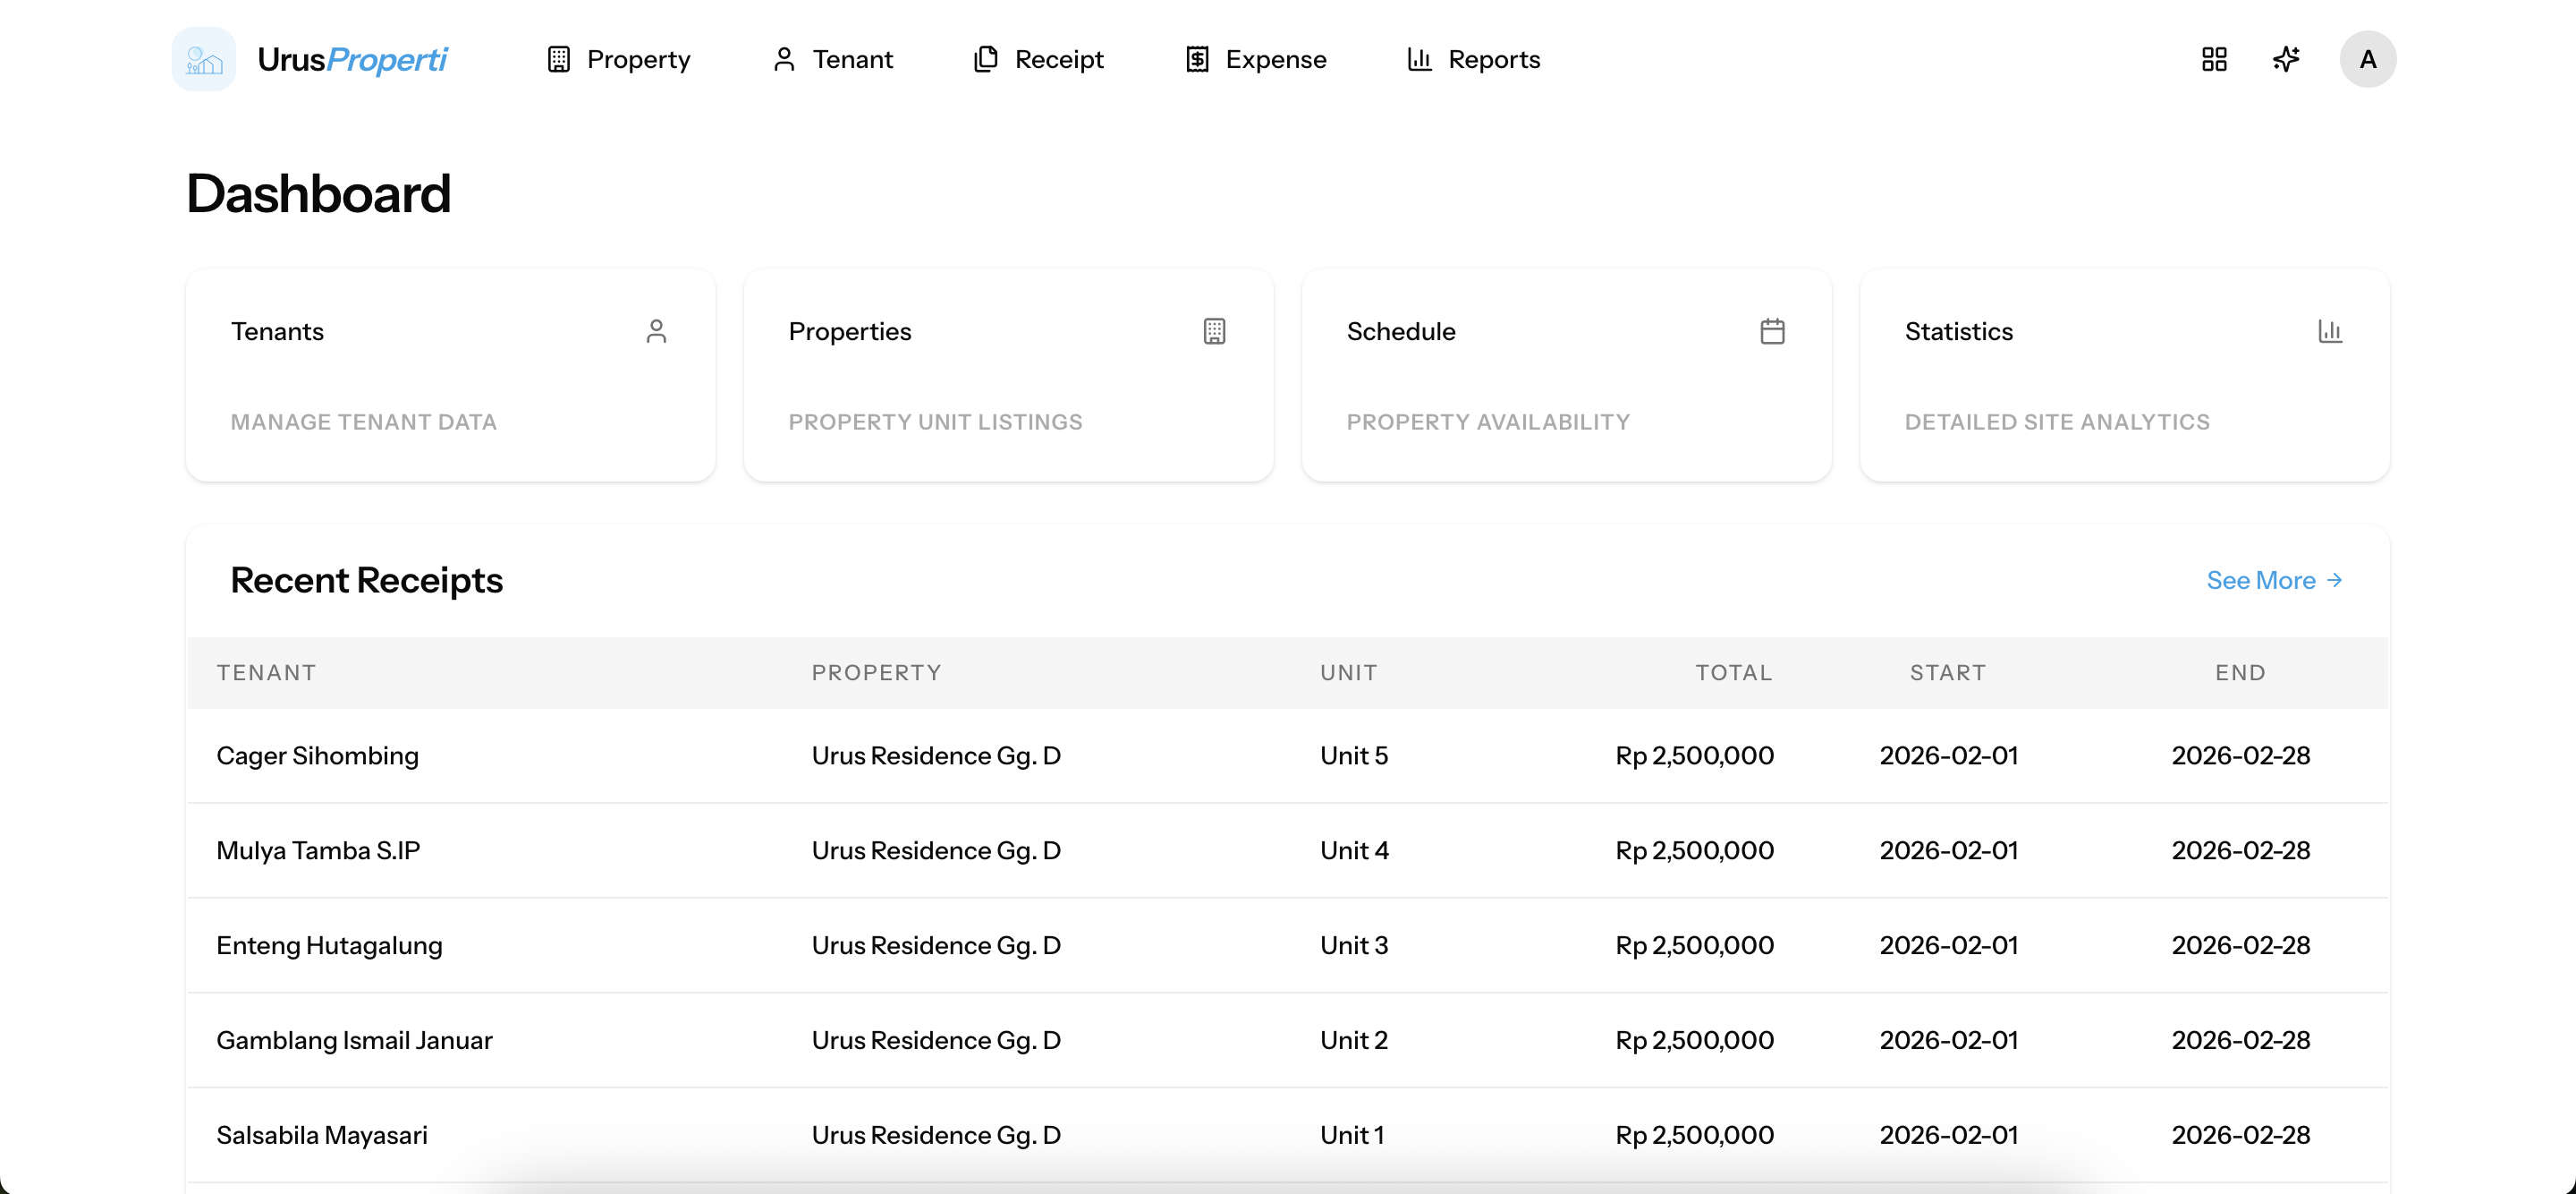
Task: Click the TOTAL column header
Action: [x=1733, y=672]
